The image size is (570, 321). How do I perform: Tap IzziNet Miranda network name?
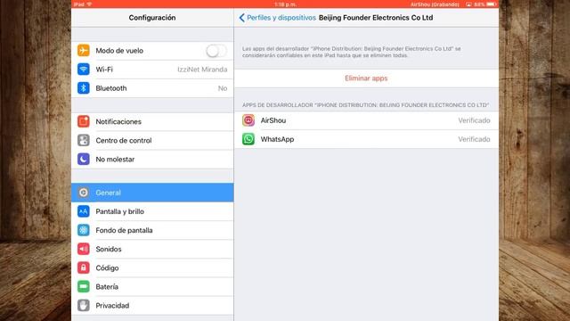[202, 70]
